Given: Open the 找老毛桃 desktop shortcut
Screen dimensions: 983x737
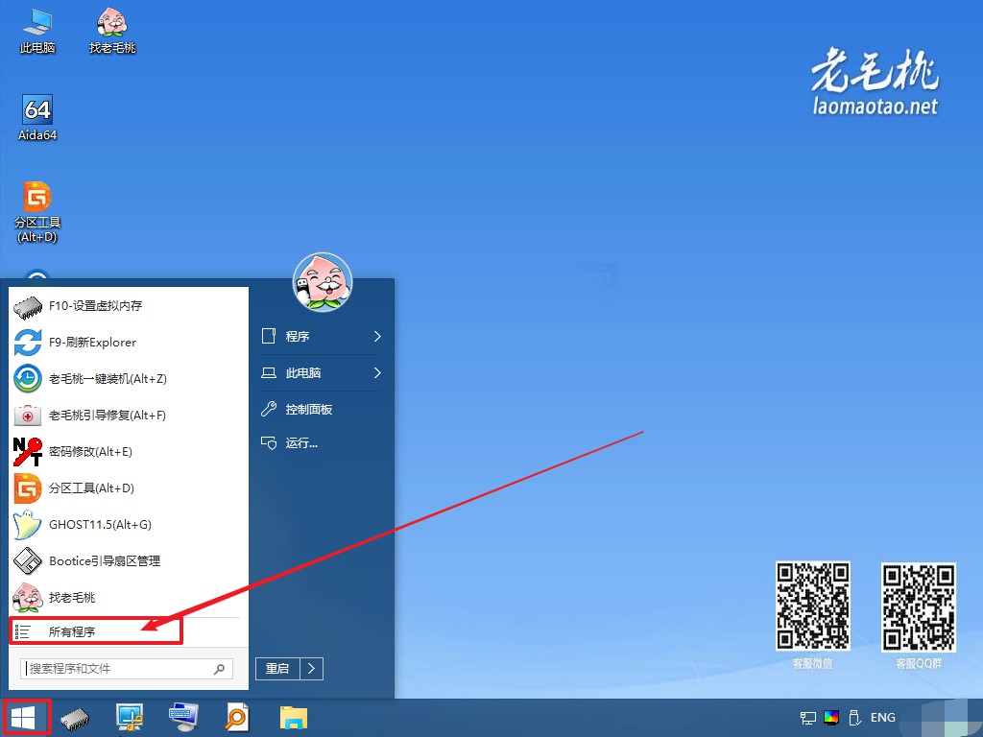Looking at the screenshot, I should (x=112, y=30).
